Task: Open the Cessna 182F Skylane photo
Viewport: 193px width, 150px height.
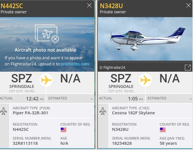Action: (145, 39)
